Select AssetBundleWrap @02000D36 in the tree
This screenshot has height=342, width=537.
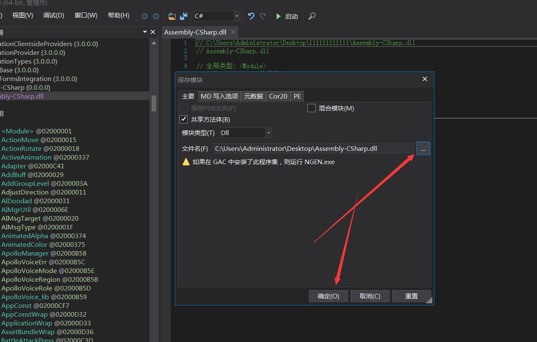(x=47, y=332)
